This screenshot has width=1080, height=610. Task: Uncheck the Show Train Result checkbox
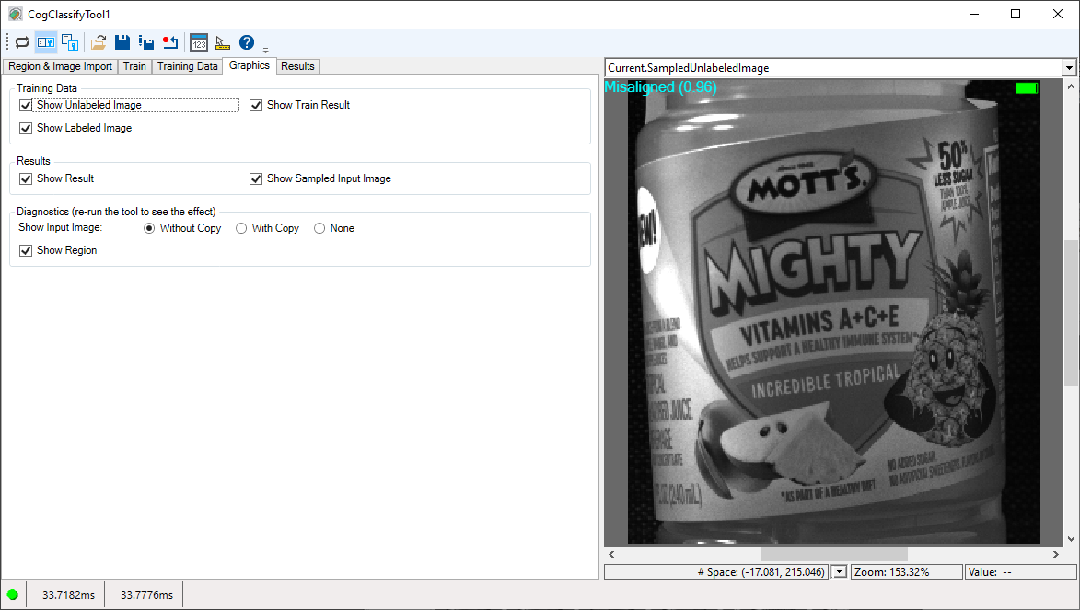tap(256, 105)
